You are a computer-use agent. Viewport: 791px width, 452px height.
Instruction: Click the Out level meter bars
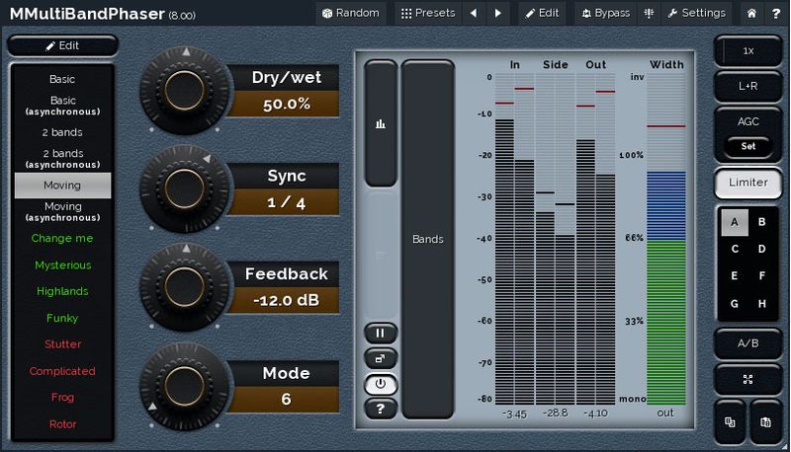tap(596, 239)
